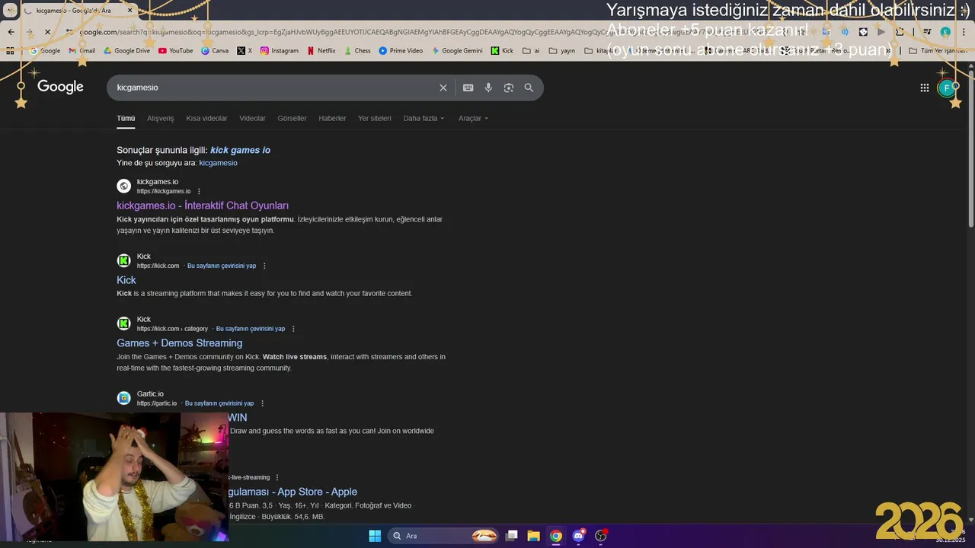Switch to 'Kısa videolar' tab
The width and height of the screenshot is (975, 548).
pos(206,118)
